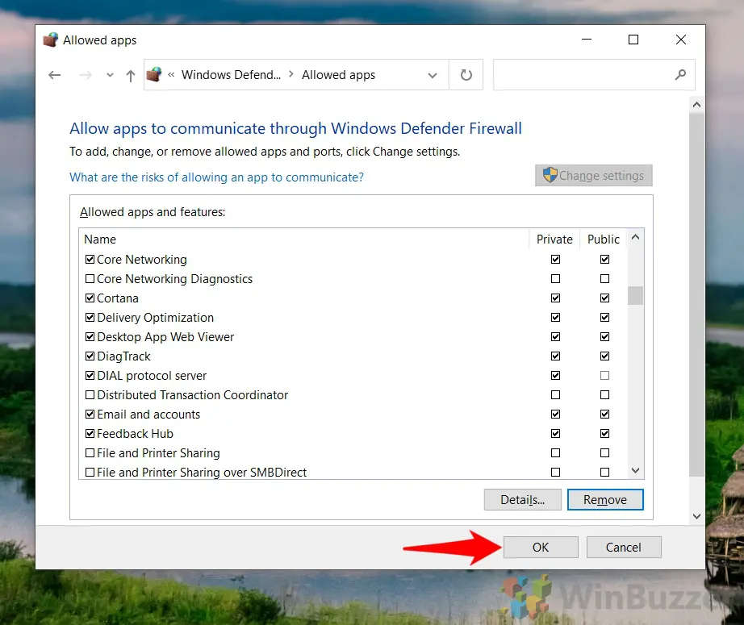744x625 pixels.
Task: Close the Allowed apps window
Action: [681, 40]
